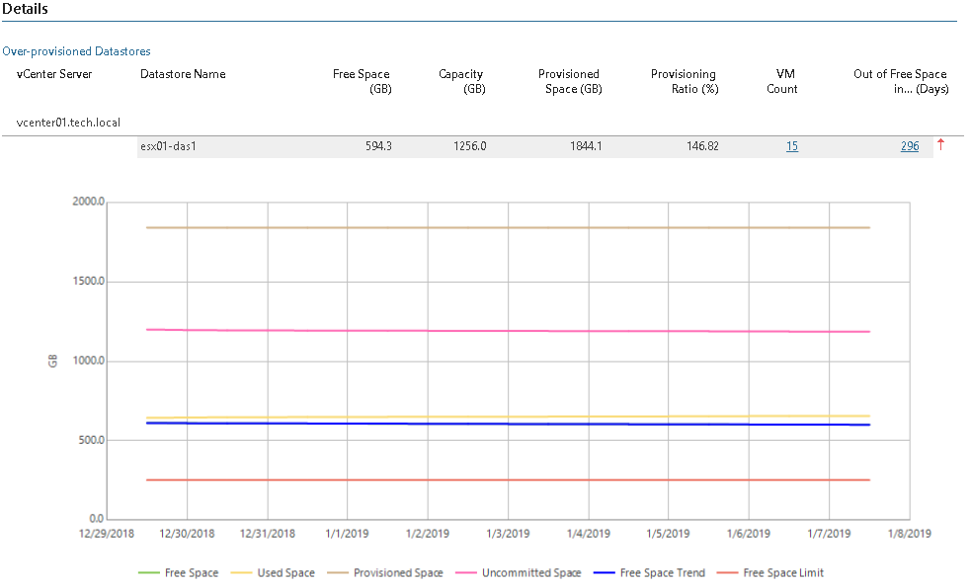The height and width of the screenshot is (587, 970).
Task: Click the Free Space (GB) column header
Action: click(x=362, y=81)
